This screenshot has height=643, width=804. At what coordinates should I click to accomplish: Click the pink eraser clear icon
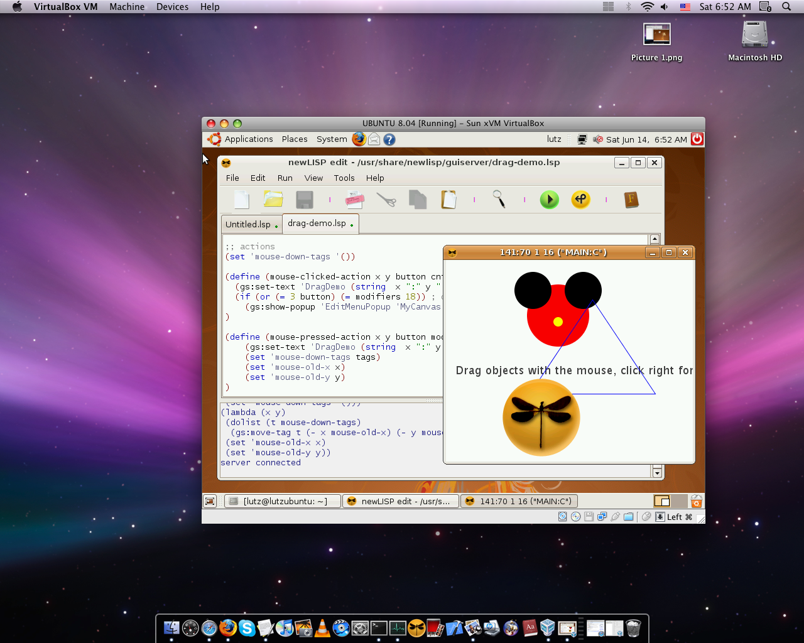(x=355, y=200)
